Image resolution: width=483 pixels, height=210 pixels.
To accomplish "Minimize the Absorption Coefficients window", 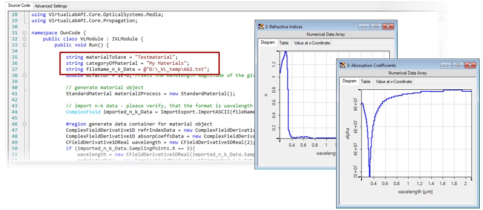I will pyautogui.click(x=446, y=65).
